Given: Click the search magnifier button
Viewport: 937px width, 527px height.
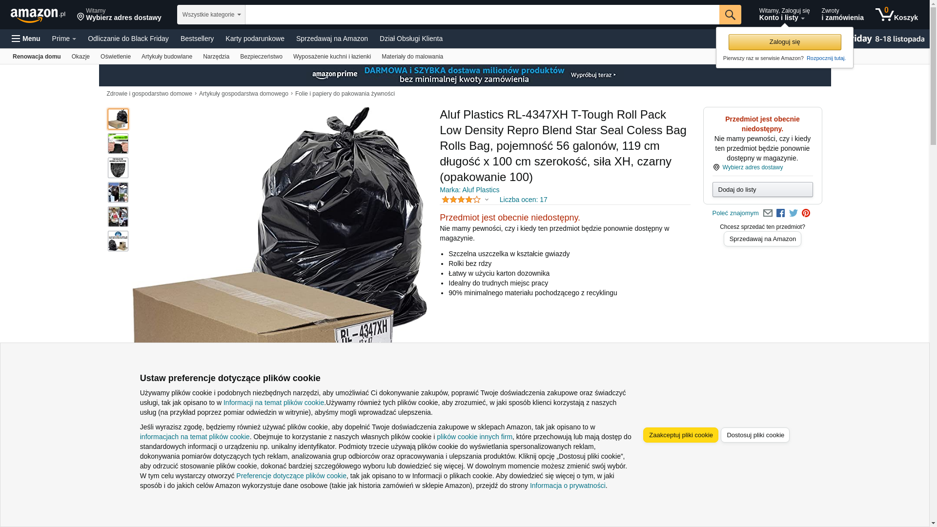Looking at the screenshot, I should coord(730,15).
